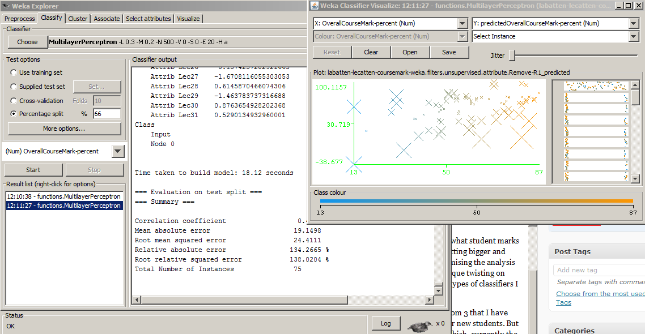
Task: Open the Y axis attribute dropdown
Action: tap(634, 23)
